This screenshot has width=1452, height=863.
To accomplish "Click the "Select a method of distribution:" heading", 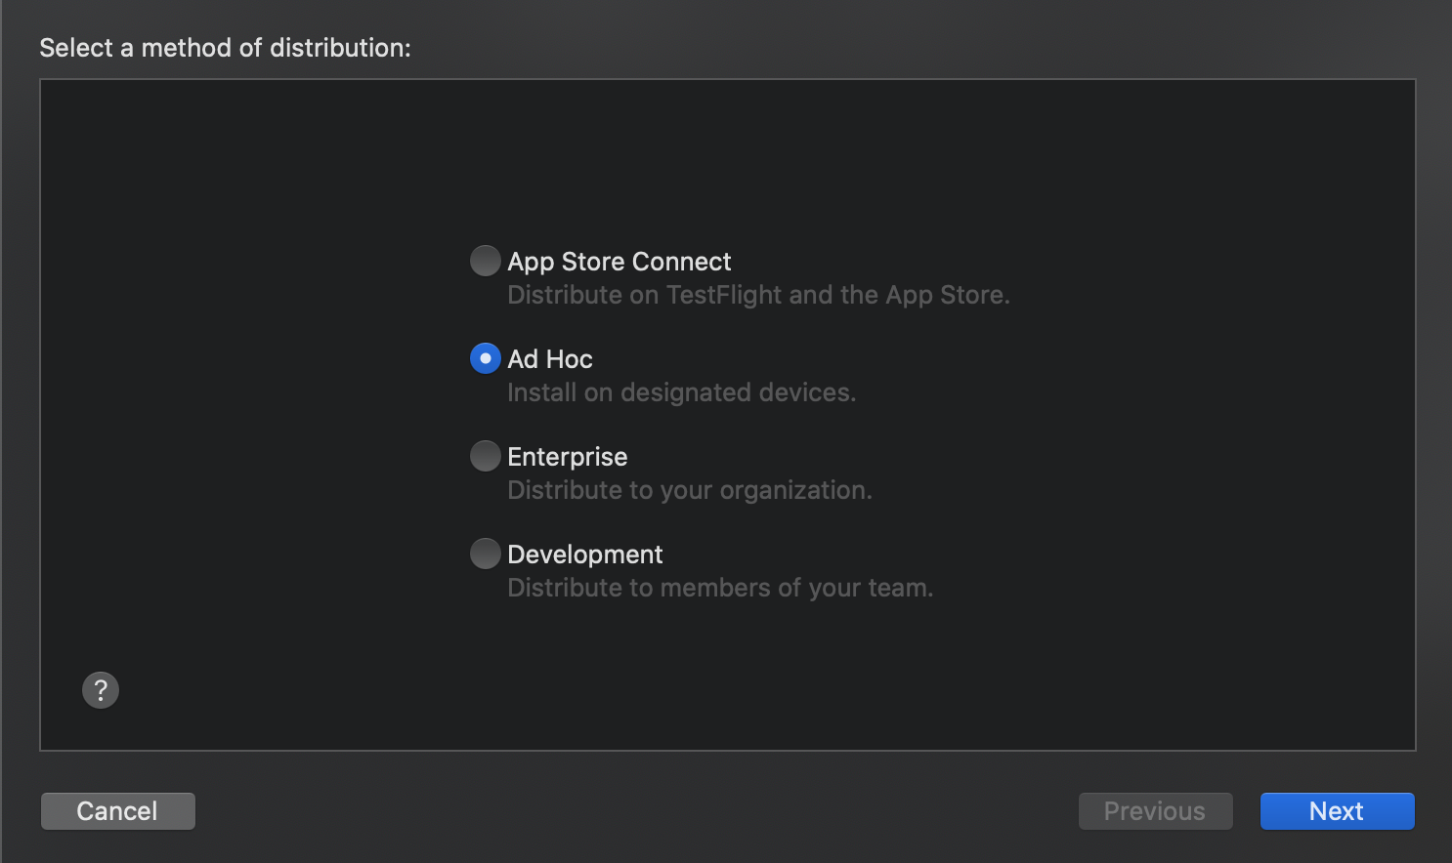I will (x=225, y=48).
